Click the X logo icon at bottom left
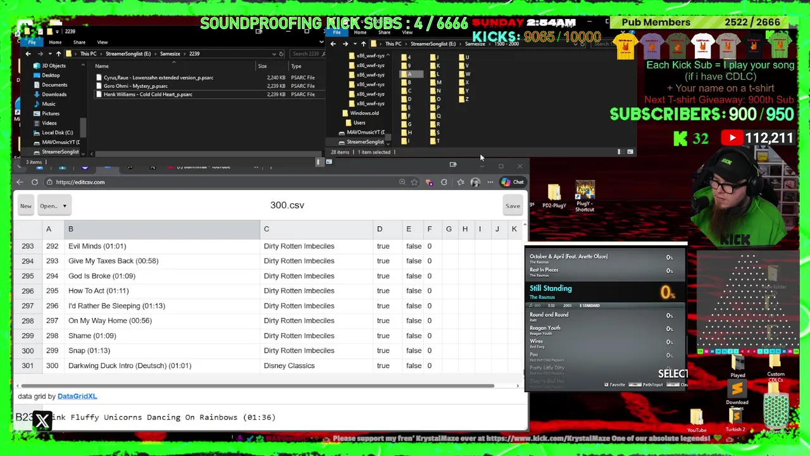This screenshot has width=810, height=456. click(x=42, y=421)
